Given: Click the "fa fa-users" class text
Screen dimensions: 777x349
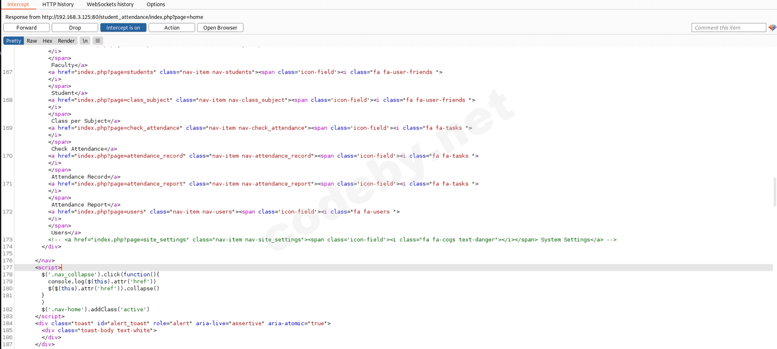Looking at the screenshot, I should tap(372, 212).
